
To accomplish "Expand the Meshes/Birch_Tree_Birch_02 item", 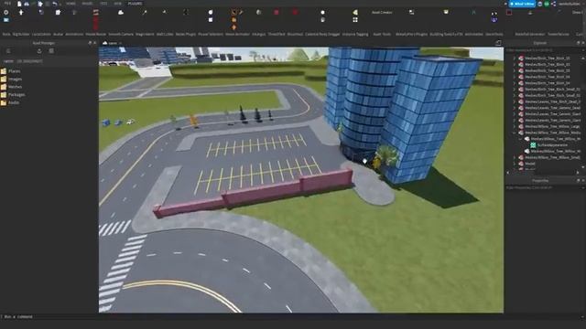I will (x=515, y=65).
